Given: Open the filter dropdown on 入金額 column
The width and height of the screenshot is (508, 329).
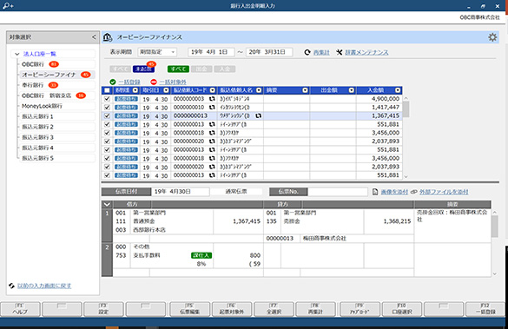Looking at the screenshot, I should click(398, 90).
